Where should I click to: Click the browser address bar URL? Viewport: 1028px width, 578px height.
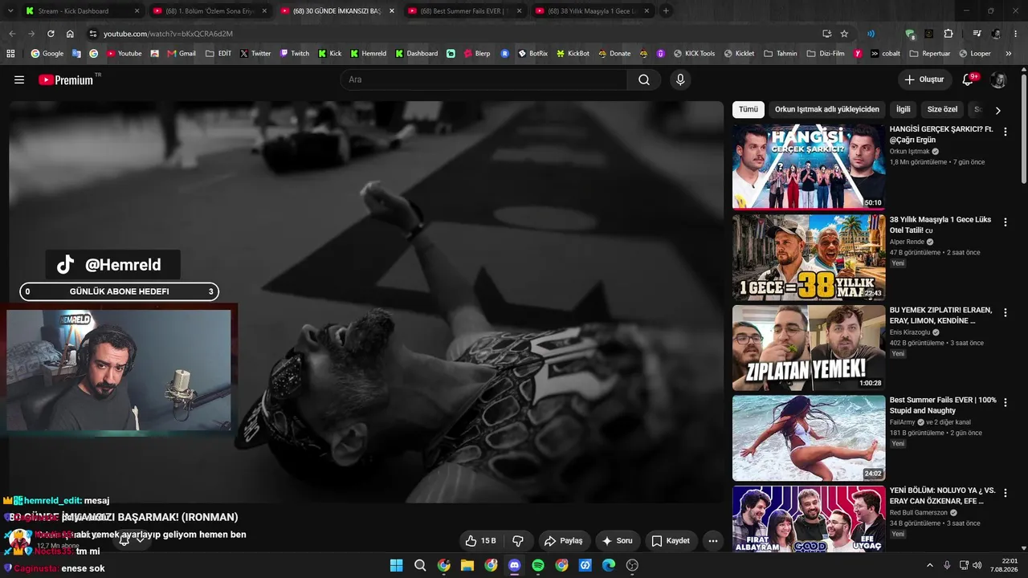click(168, 34)
